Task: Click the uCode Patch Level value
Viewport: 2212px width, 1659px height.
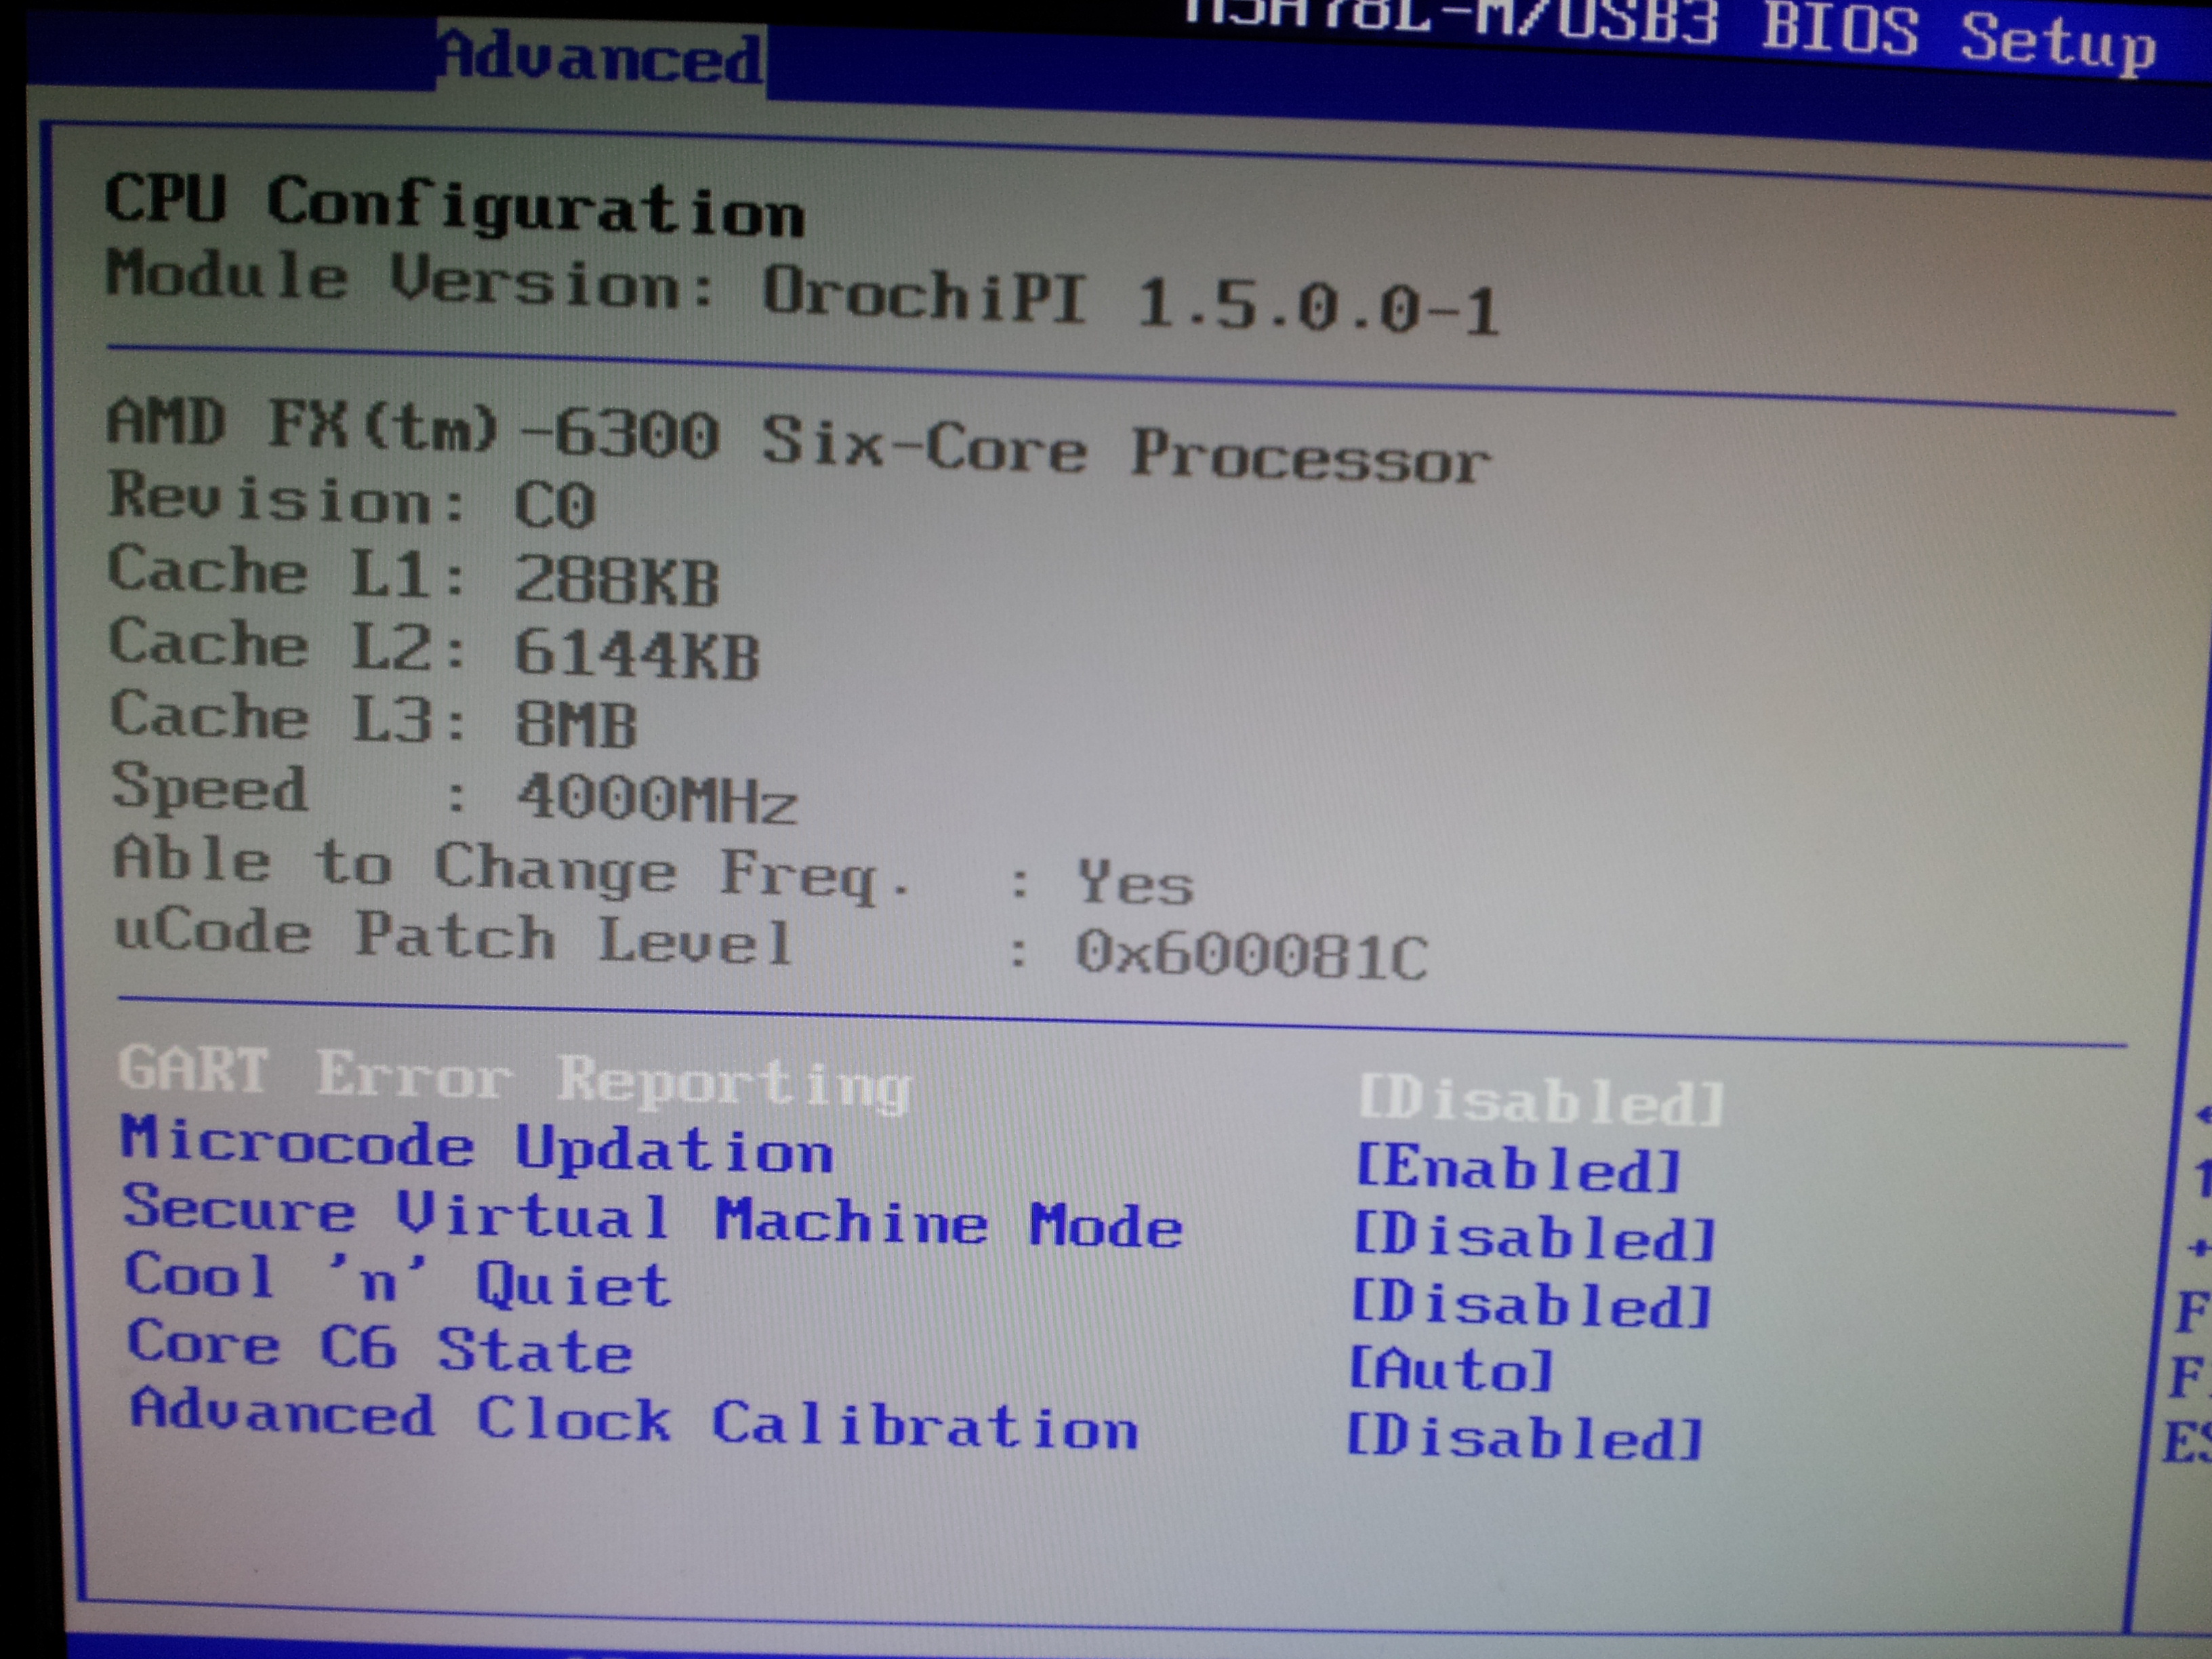Action: click(1251, 955)
